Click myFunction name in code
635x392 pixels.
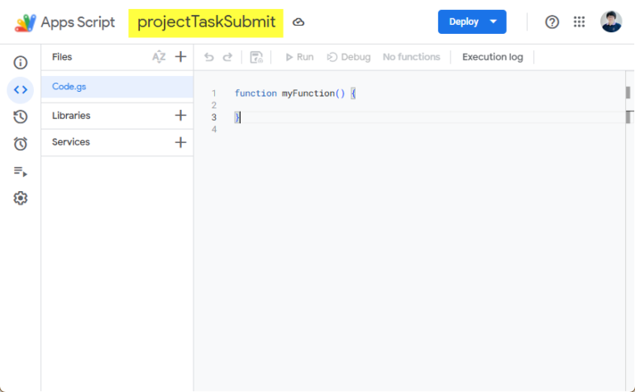pyautogui.click(x=308, y=93)
